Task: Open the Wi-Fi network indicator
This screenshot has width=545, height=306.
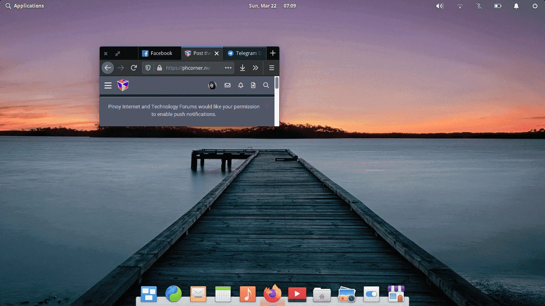Action: coord(460,6)
